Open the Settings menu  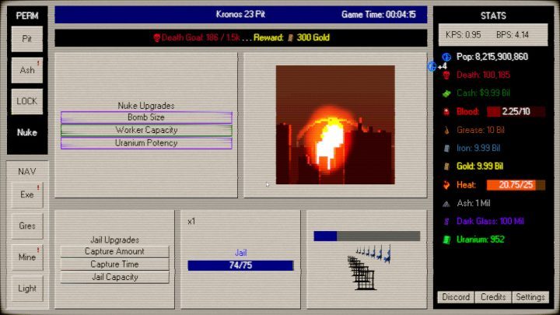point(530,297)
